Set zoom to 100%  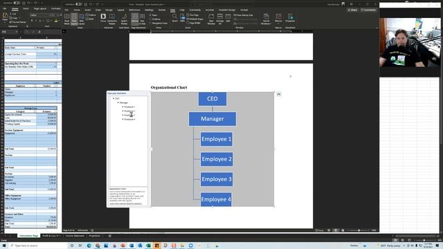tap(182, 17)
